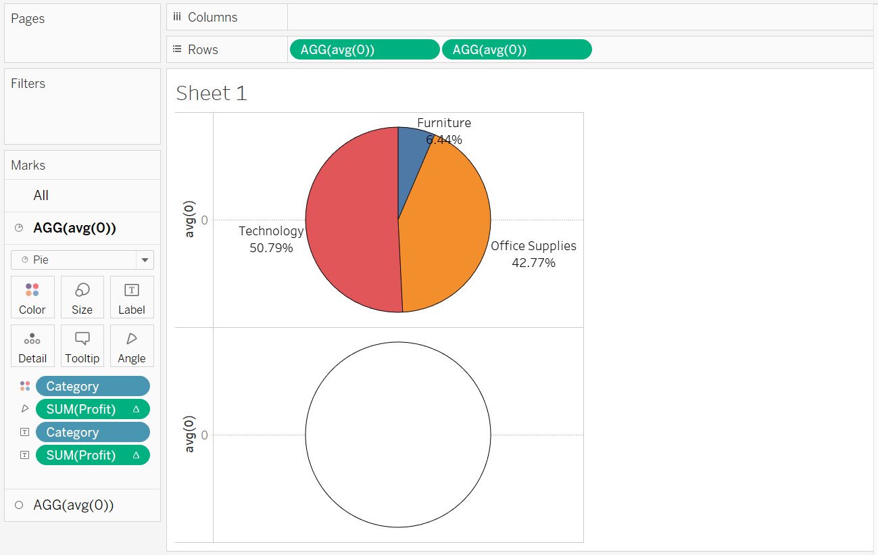Screen dimensions: 878x555
Task: Click label icon beside the second Category pill
Action: [25, 432]
